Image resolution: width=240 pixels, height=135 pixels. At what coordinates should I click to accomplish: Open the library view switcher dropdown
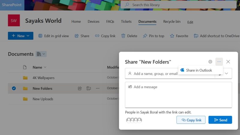coord(41,54)
